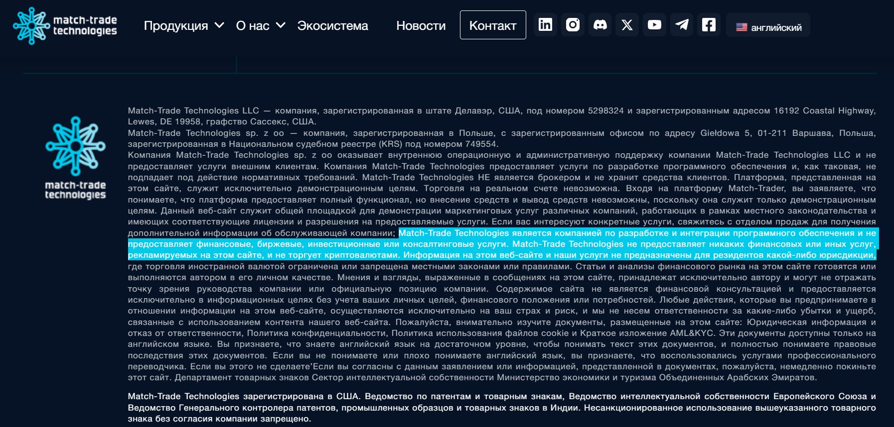Image resolution: width=894 pixels, height=427 pixels.
Task: Open the Instagram social icon
Action: click(x=573, y=25)
